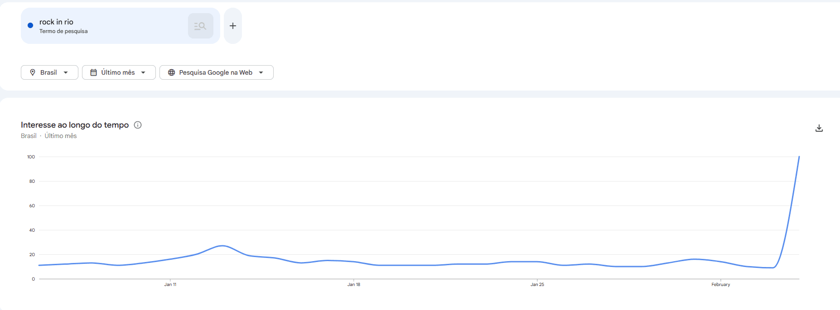
Task: Open the info icon beside Interesse ao longo do tempo
Action: [x=138, y=125]
